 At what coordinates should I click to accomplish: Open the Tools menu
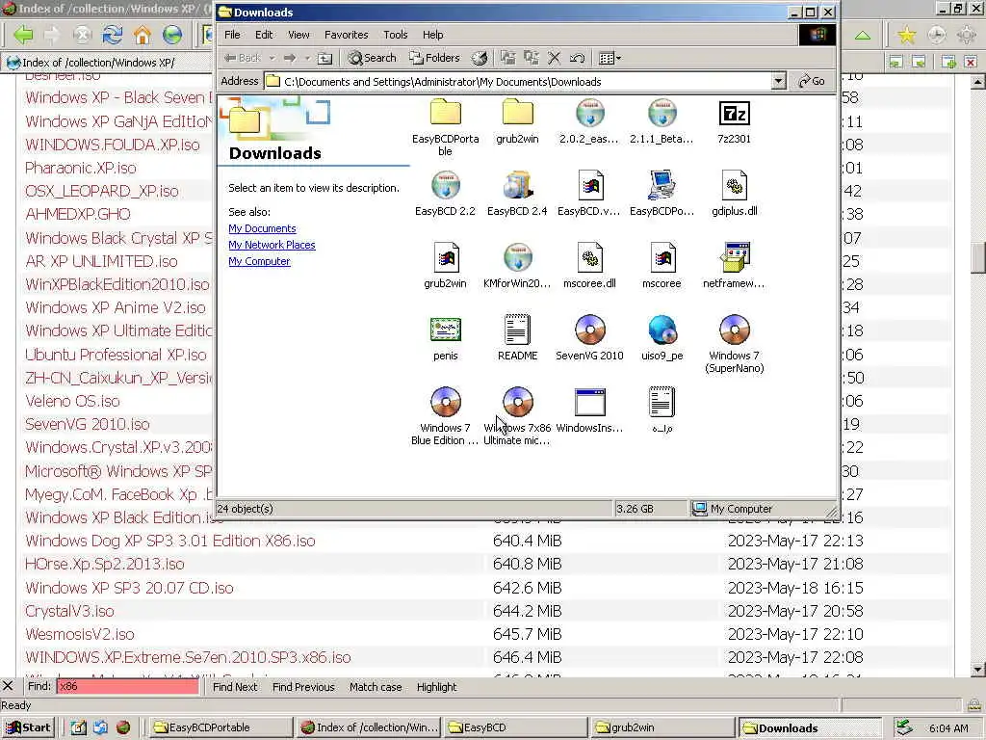(x=396, y=35)
